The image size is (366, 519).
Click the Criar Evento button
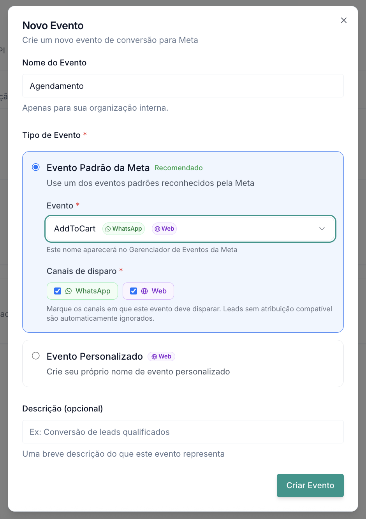(310, 485)
